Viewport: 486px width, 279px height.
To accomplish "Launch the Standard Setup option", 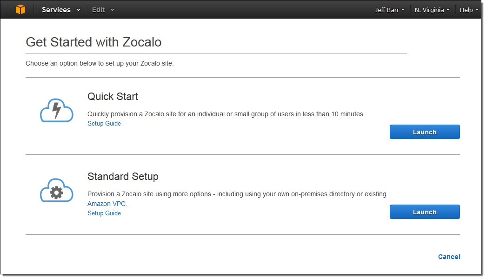I will 424,212.
